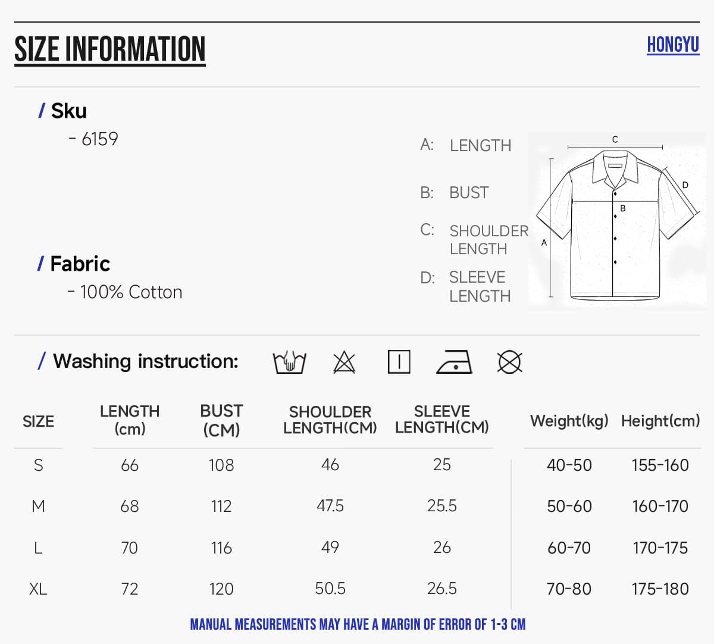Image resolution: width=714 pixels, height=644 pixels.
Task: Click the line dry square icon
Action: tap(399, 362)
